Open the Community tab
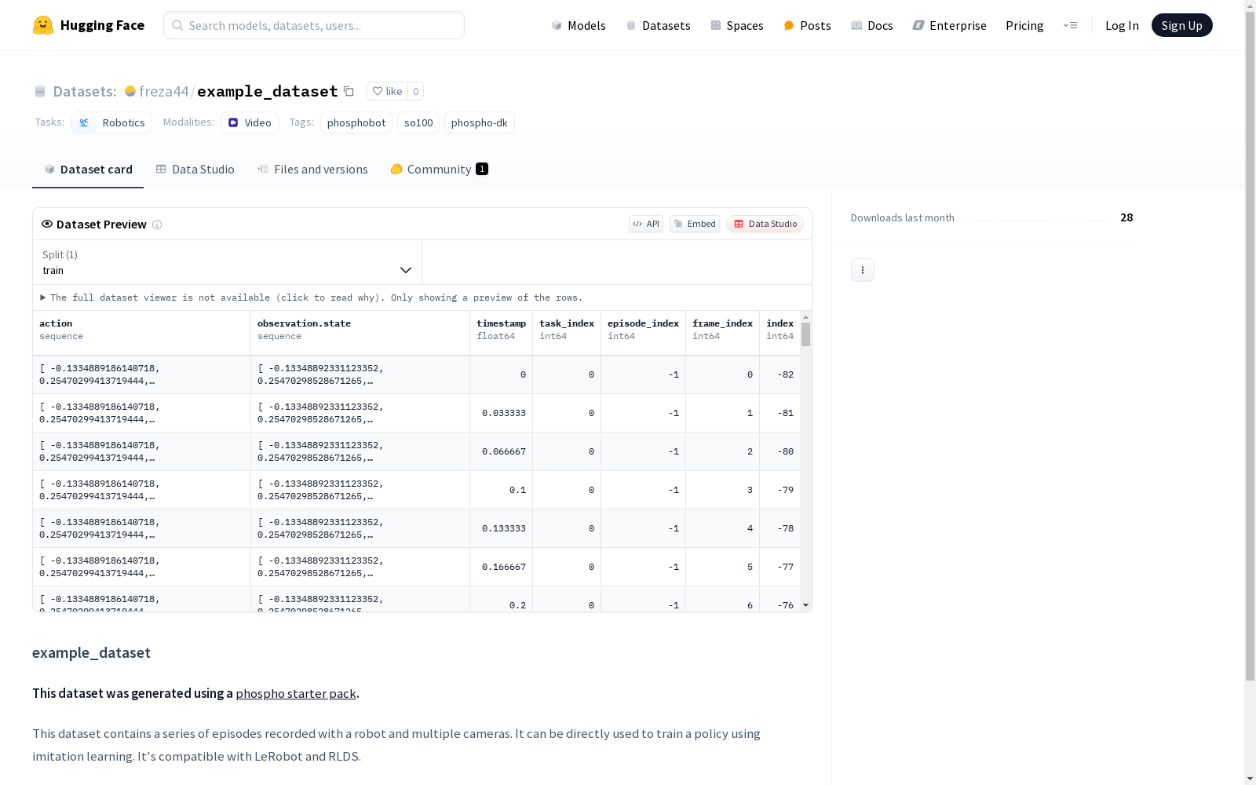This screenshot has height=785, width=1256. [440, 170]
